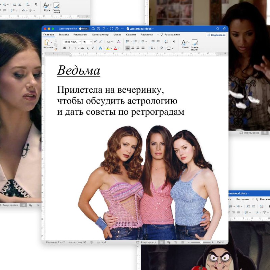Image resolution: width=270 pixels, height=270 pixels.
Task: Sort the text with the A-Z sort icon
Action: tap(166, 42)
